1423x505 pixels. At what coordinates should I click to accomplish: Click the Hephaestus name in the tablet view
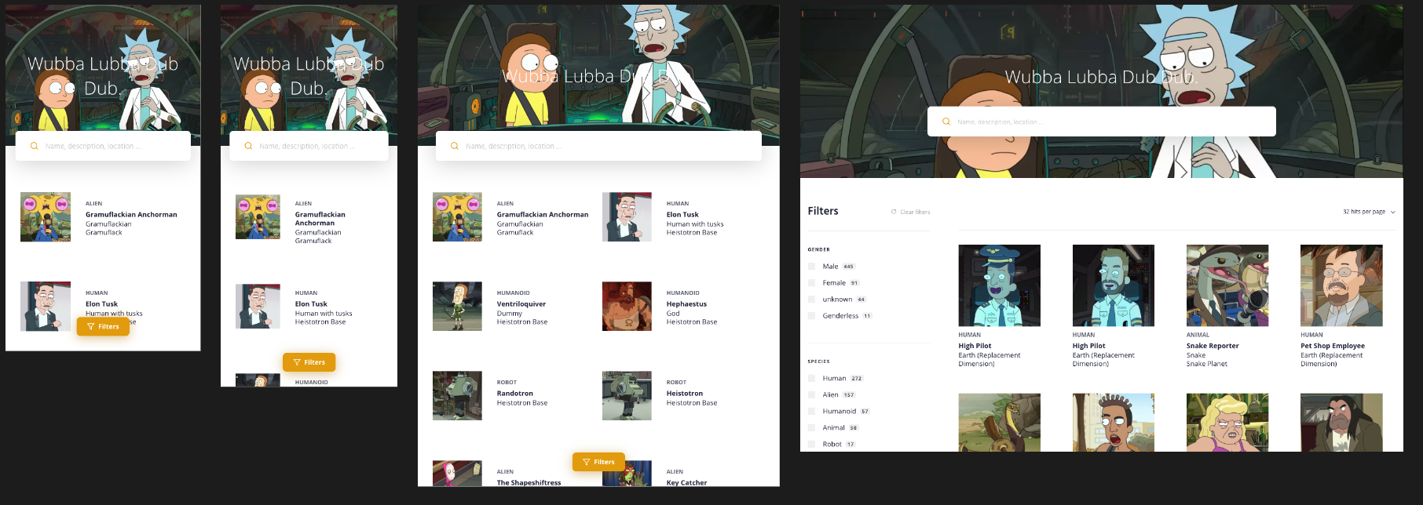[686, 304]
